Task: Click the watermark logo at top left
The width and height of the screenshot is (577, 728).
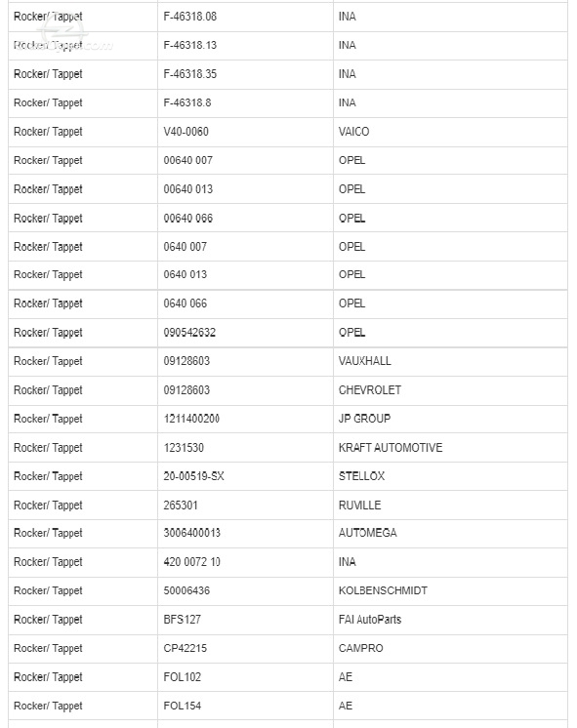Action: (x=64, y=31)
